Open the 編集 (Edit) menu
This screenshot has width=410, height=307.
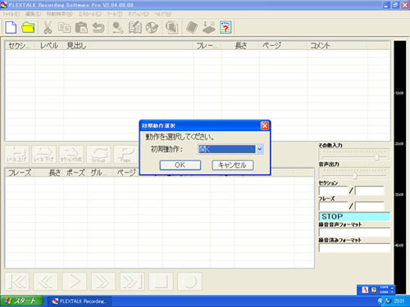(x=33, y=14)
